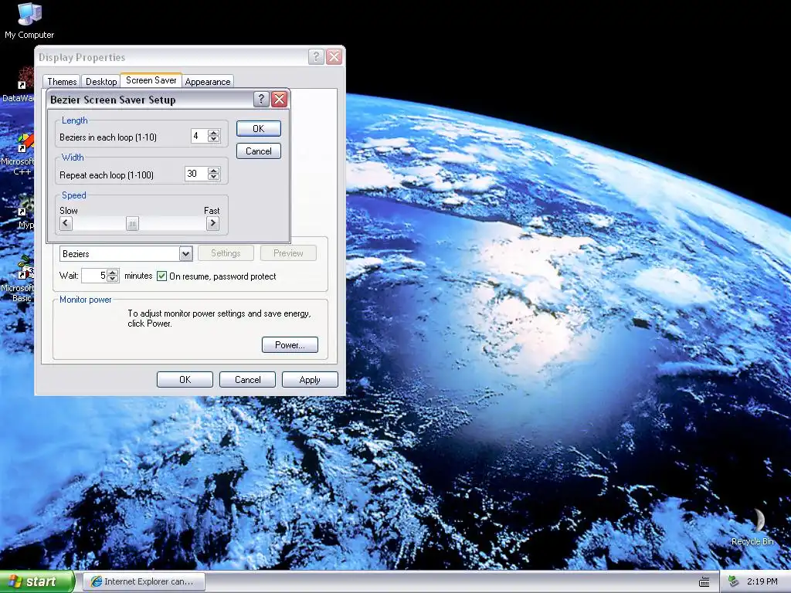Decrease Repeat each loop value
This screenshot has height=593, width=791.
[214, 177]
